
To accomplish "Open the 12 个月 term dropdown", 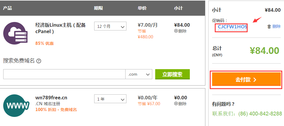I will tap(110, 26).
